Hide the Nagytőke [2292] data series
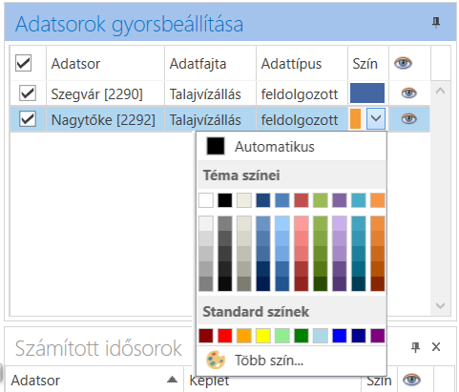459x392 pixels. pyautogui.click(x=408, y=119)
